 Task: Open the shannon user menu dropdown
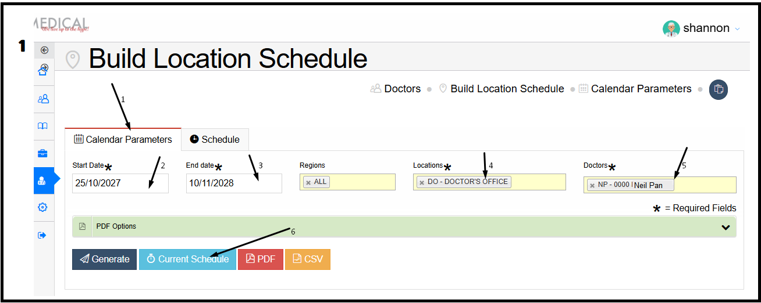click(x=702, y=28)
